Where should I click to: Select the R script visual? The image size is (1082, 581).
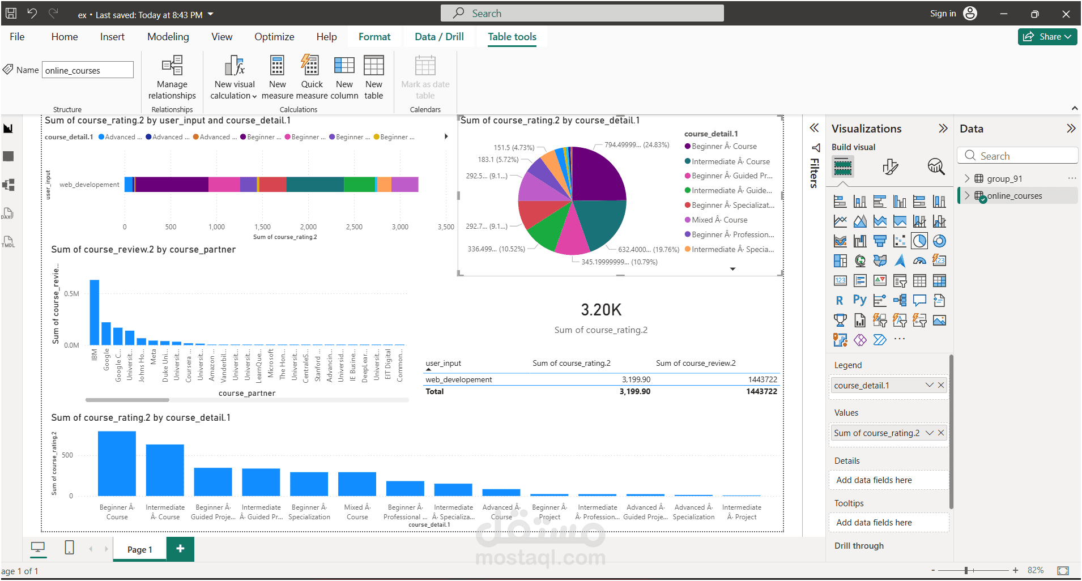point(840,300)
